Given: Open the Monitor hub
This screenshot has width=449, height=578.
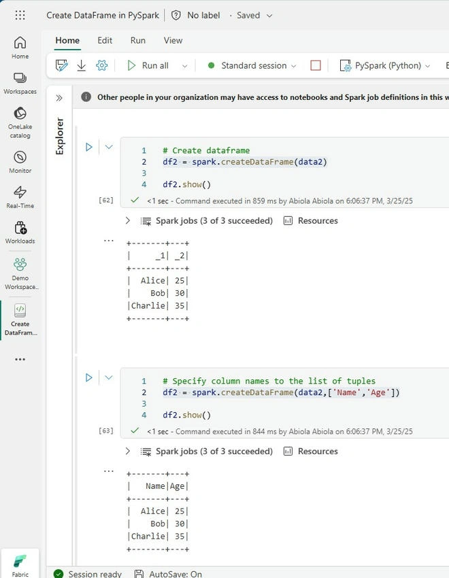Looking at the screenshot, I should tap(20, 162).
